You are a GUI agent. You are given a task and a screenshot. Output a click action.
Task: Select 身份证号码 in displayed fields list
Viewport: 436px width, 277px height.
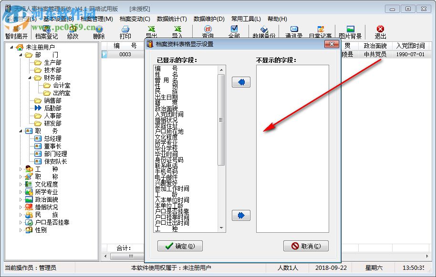(x=169, y=160)
